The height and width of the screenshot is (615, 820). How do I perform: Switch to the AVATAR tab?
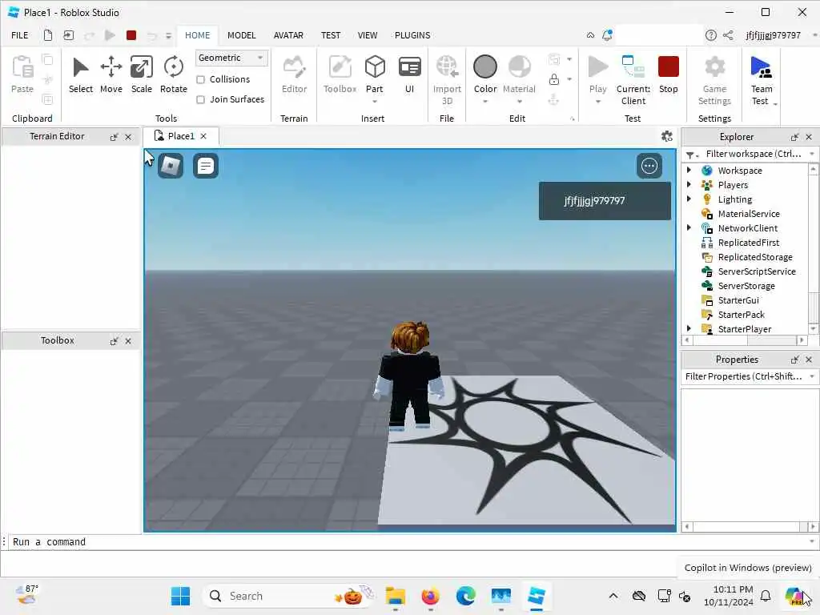288,35
